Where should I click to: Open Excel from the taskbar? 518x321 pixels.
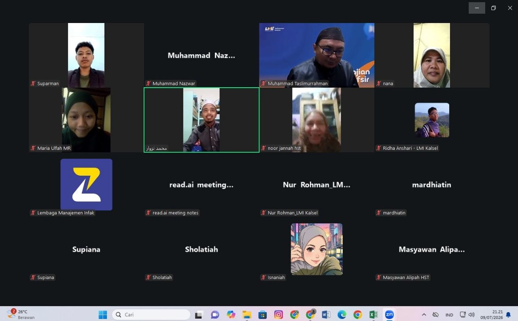374,315
